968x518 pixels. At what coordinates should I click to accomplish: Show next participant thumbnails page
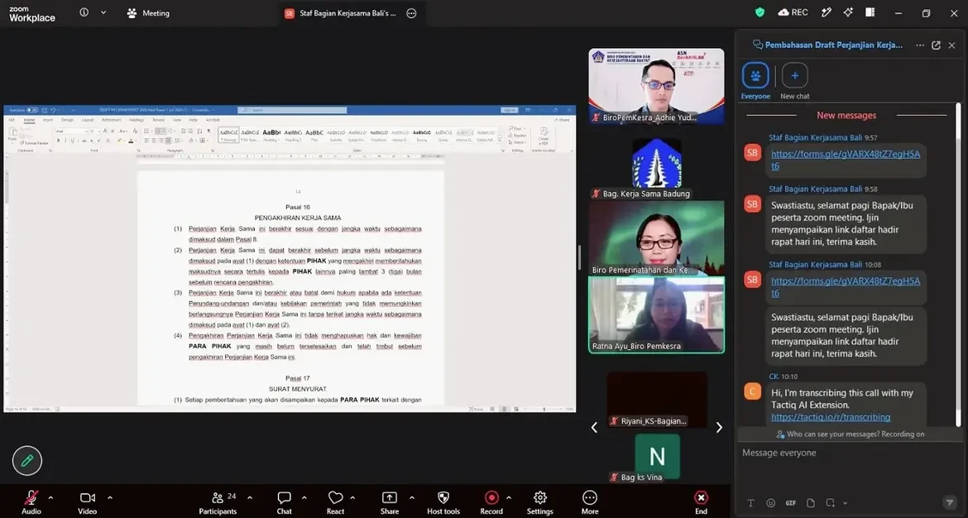click(719, 427)
